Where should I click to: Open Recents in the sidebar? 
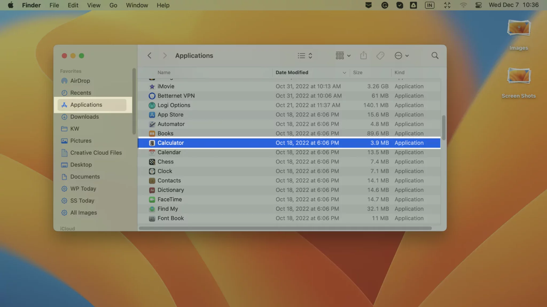coord(92,93)
